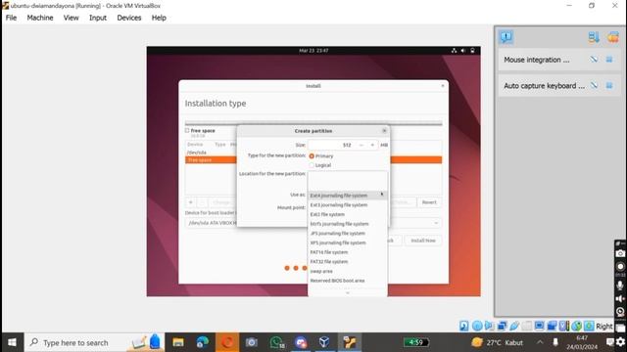Screen dimensions: 627x352
Task: Choose FAT16 file system option
Action: [347, 252]
